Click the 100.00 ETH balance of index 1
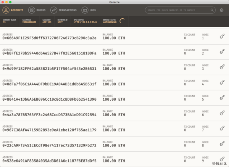 [x=114, y=38]
